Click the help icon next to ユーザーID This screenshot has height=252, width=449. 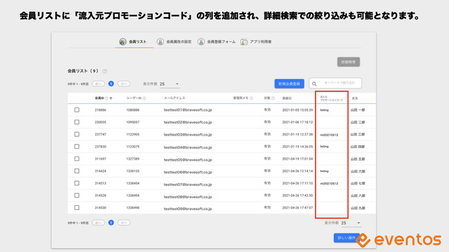[144, 98]
